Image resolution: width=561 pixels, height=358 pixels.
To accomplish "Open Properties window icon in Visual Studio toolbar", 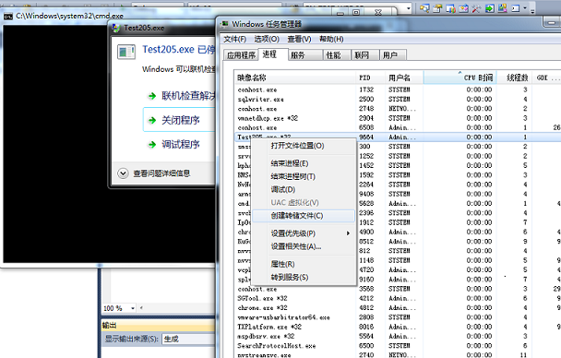I will pyautogui.click(x=437, y=8).
